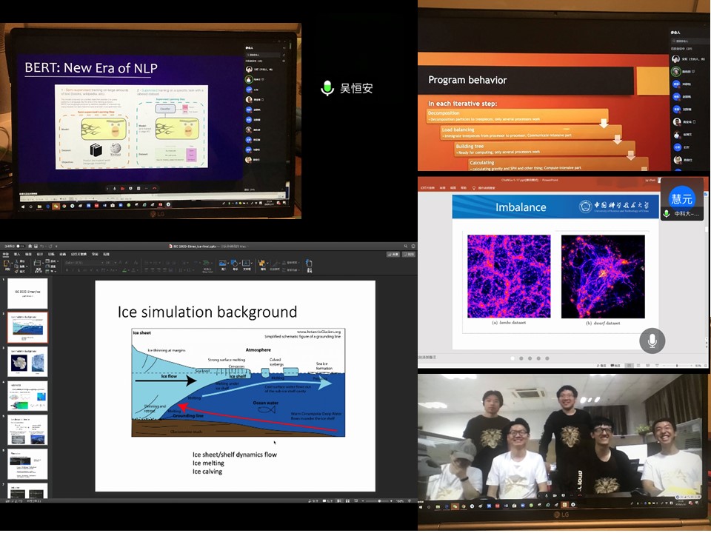Adjust zoom slider in dark PowerPoint status bar
Screen dimensions: 711x533
[379, 501]
